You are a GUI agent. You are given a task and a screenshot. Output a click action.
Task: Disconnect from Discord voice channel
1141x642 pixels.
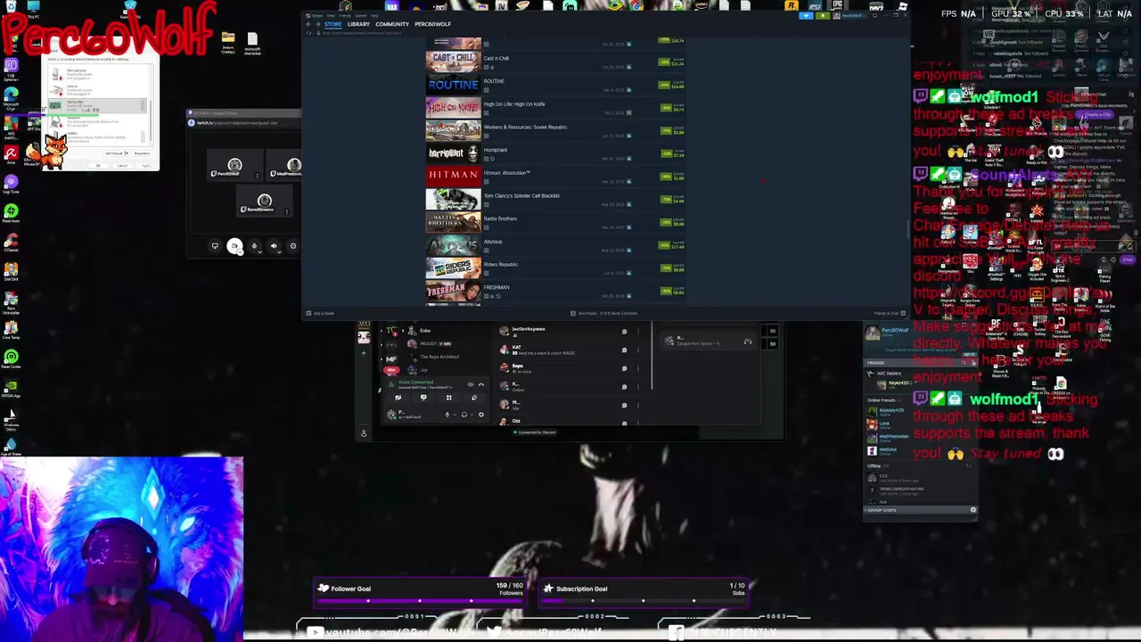tap(481, 384)
